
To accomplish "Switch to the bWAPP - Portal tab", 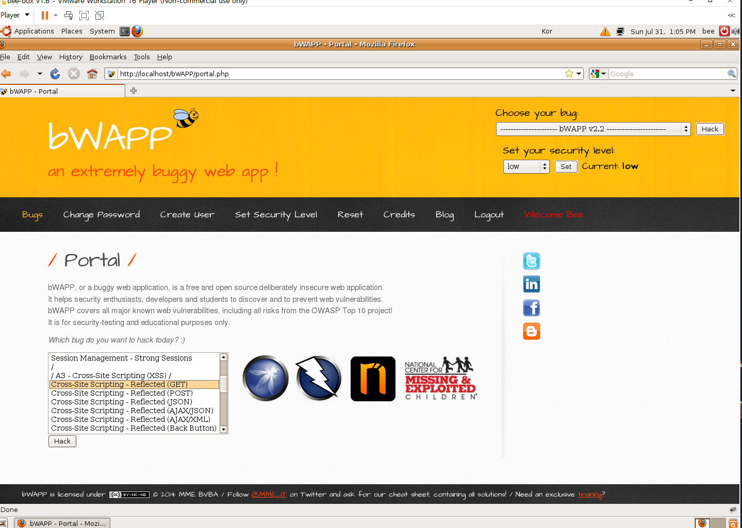I will point(62,91).
